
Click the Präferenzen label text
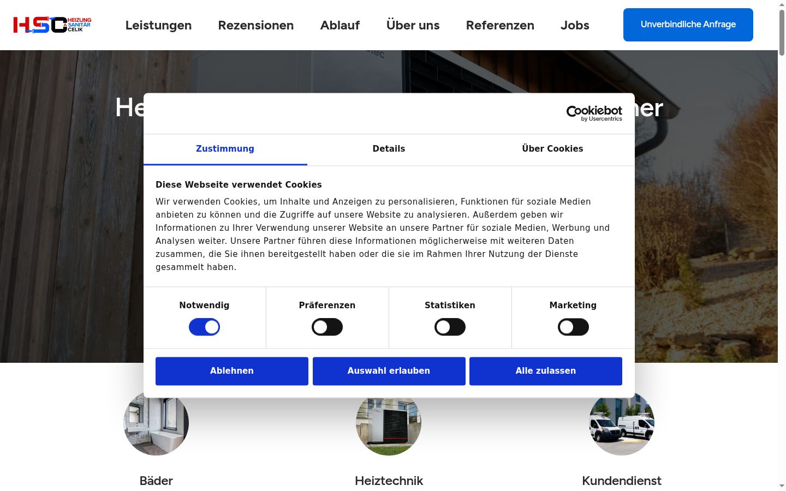(x=327, y=306)
